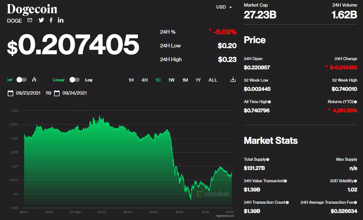Share Dogecoin on LinkedIn

(61, 20)
